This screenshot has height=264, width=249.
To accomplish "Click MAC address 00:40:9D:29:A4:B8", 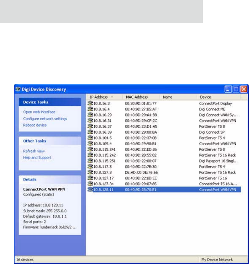I will (x=141, y=115).
